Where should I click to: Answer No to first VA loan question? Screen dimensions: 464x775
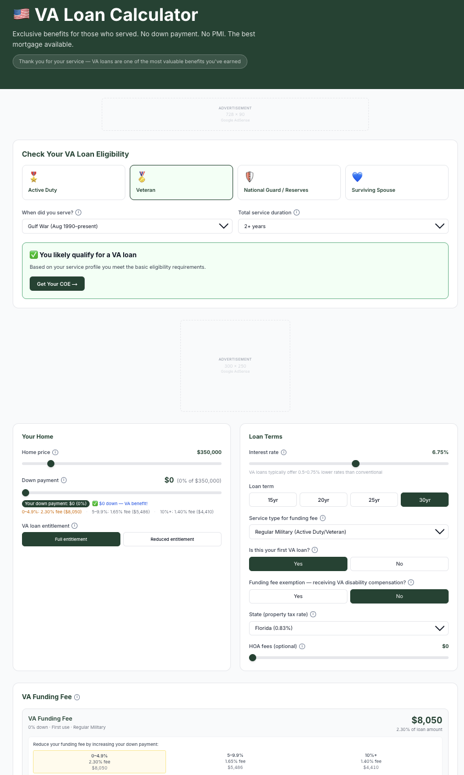tap(399, 564)
